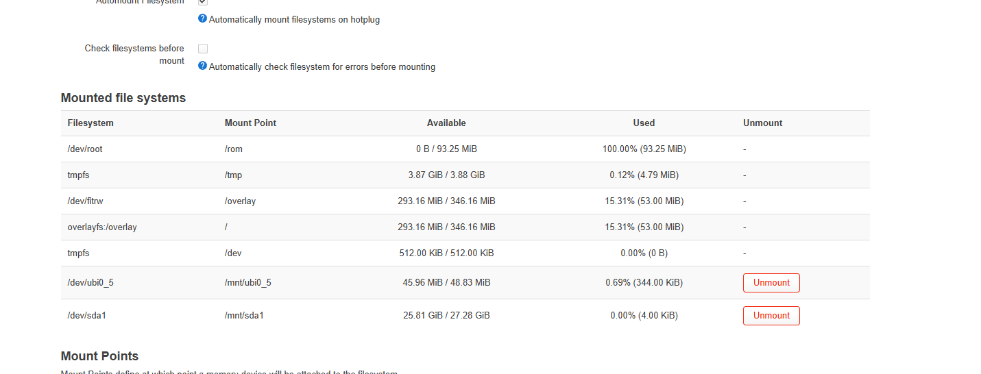The width and height of the screenshot is (981, 374).
Task: Click the Available column header
Action: tap(446, 123)
